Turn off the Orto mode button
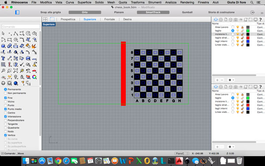Screen dimensions: 265x166 (x=85, y=12)
